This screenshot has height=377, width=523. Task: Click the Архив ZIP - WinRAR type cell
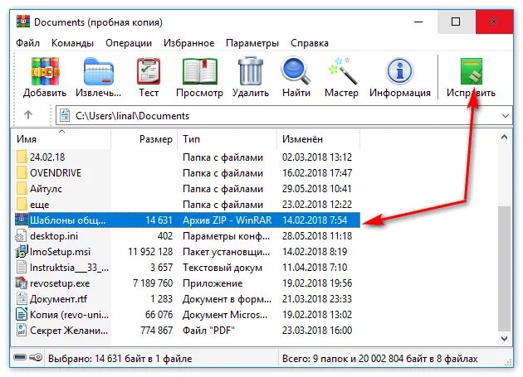click(x=227, y=220)
